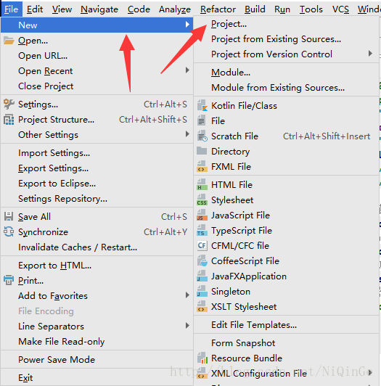Image resolution: width=381 pixels, height=386 pixels.
Task: Click the XSLT Stylesheet icon
Action: coord(202,307)
